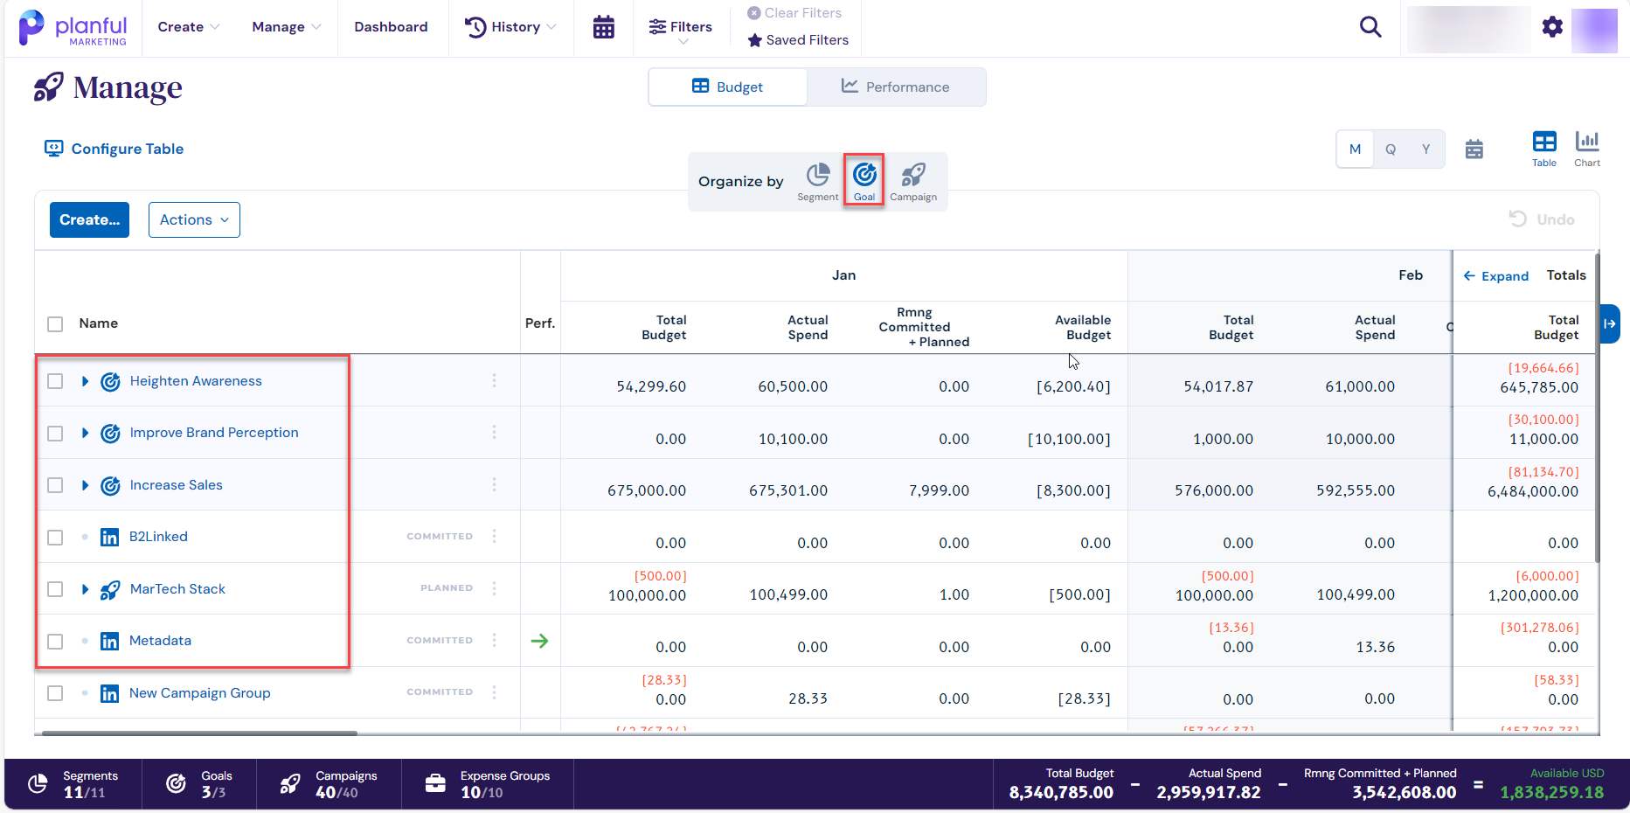Organize by Segment icon
This screenshot has width=1630, height=813.
(818, 182)
